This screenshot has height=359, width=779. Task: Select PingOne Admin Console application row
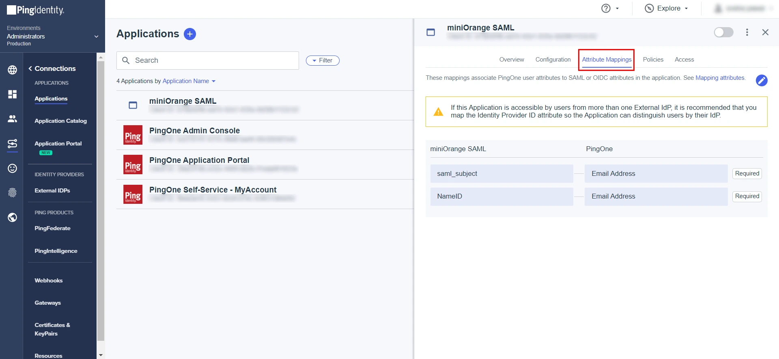(x=265, y=135)
